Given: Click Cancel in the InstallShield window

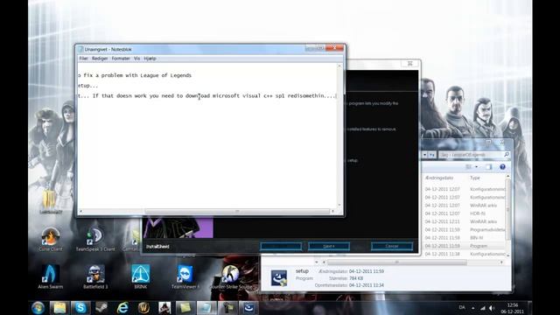Looking at the screenshot, I should click(392, 246).
